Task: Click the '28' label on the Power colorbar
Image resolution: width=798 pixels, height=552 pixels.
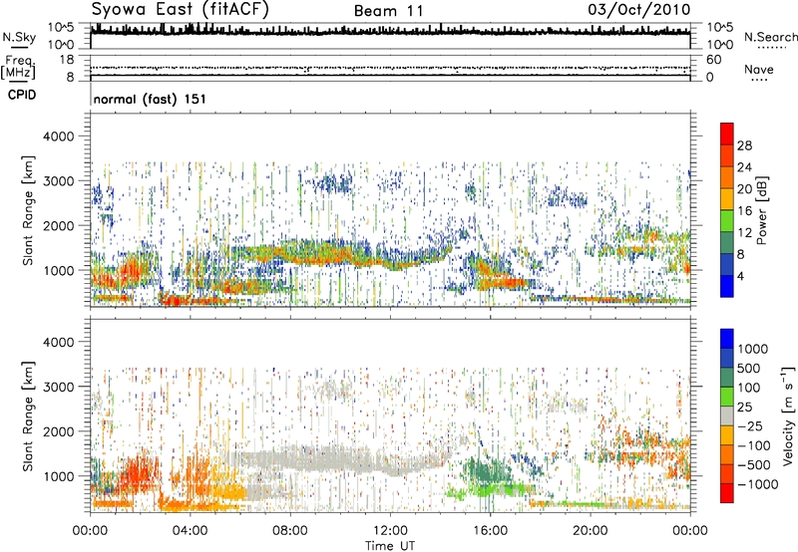Action: click(744, 145)
